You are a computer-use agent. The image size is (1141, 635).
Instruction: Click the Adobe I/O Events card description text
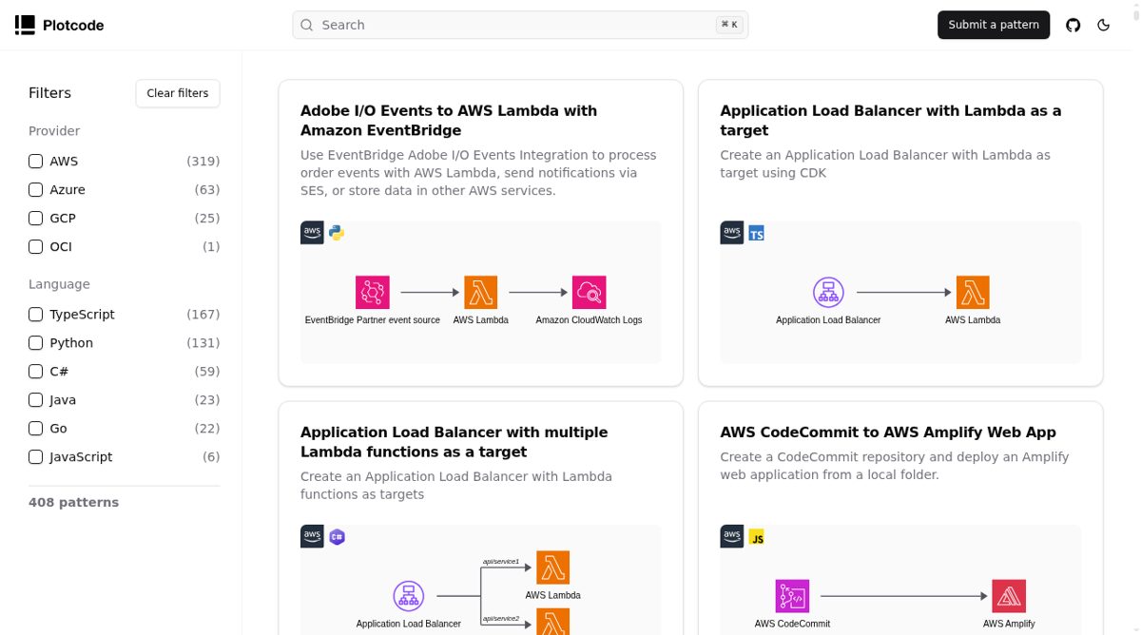pyautogui.click(x=478, y=173)
